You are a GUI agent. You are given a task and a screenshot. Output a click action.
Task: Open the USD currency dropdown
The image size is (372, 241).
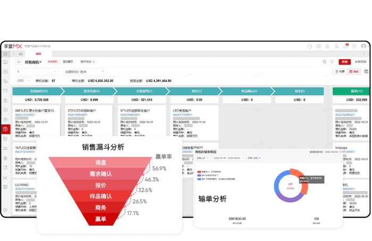tap(23, 81)
